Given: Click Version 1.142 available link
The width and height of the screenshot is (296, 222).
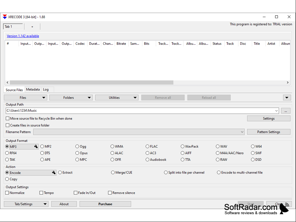Looking at the screenshot, I should tap(23, 36).
